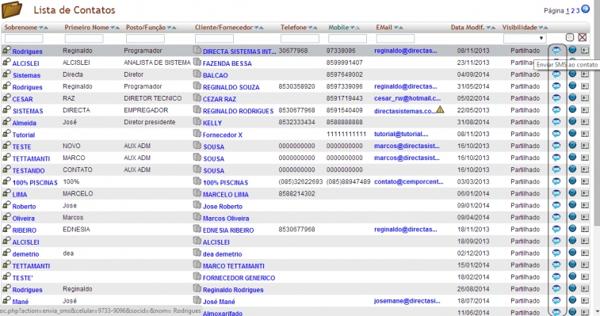The image size is (600, 316).
Task: Go to page 3 of contacts
Action: pyautogui.click(x=578, y=11)
